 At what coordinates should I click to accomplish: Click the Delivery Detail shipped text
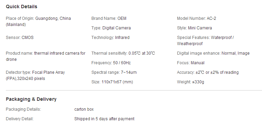104,119
